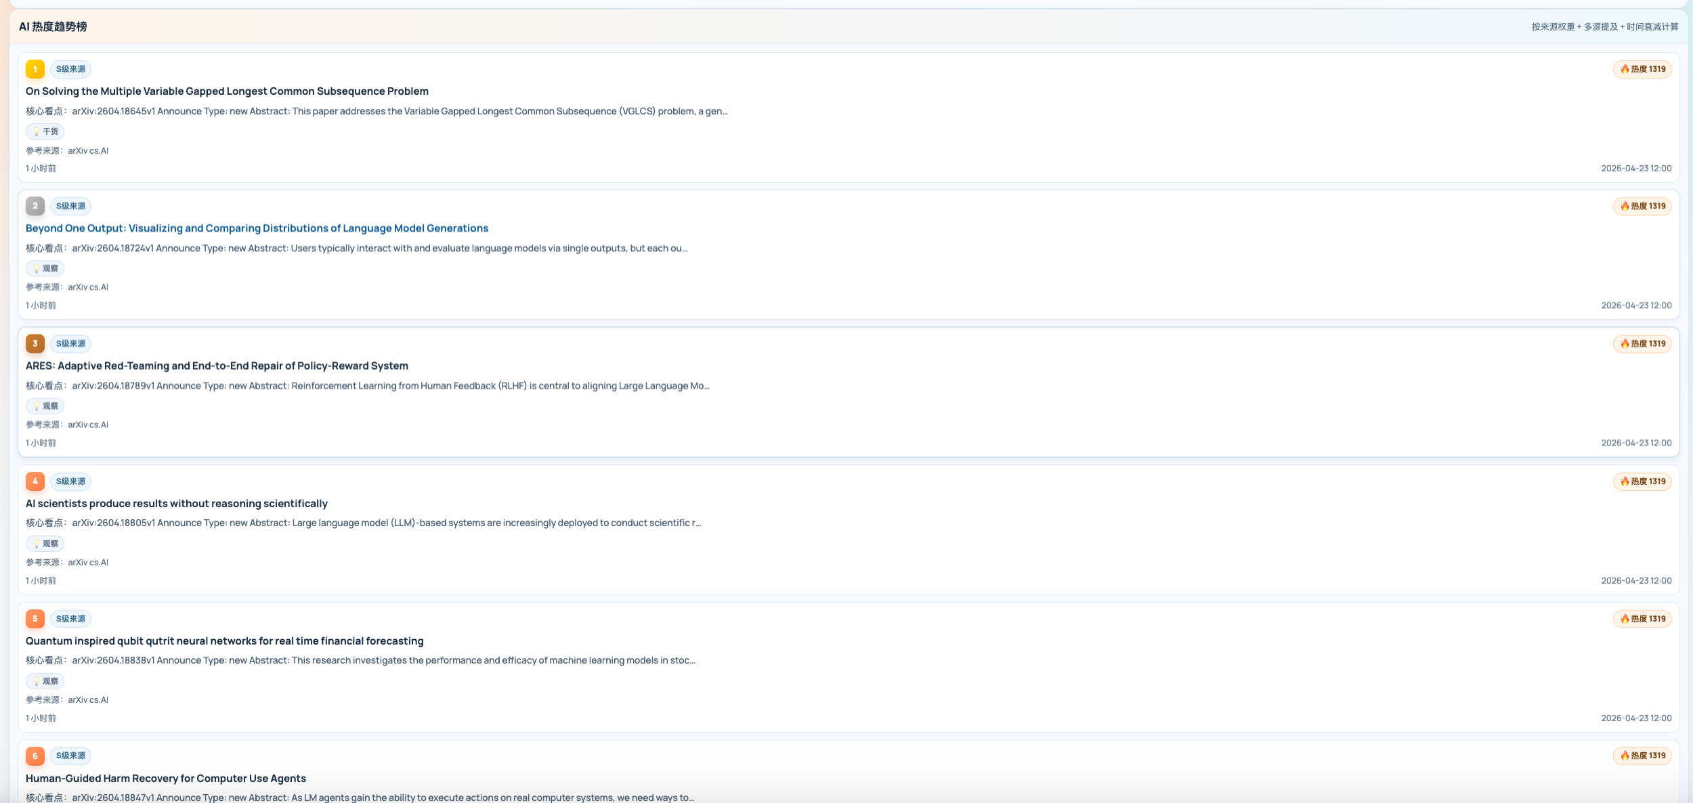Click 'AI 热度趋势榜' heading

point(53,26)
